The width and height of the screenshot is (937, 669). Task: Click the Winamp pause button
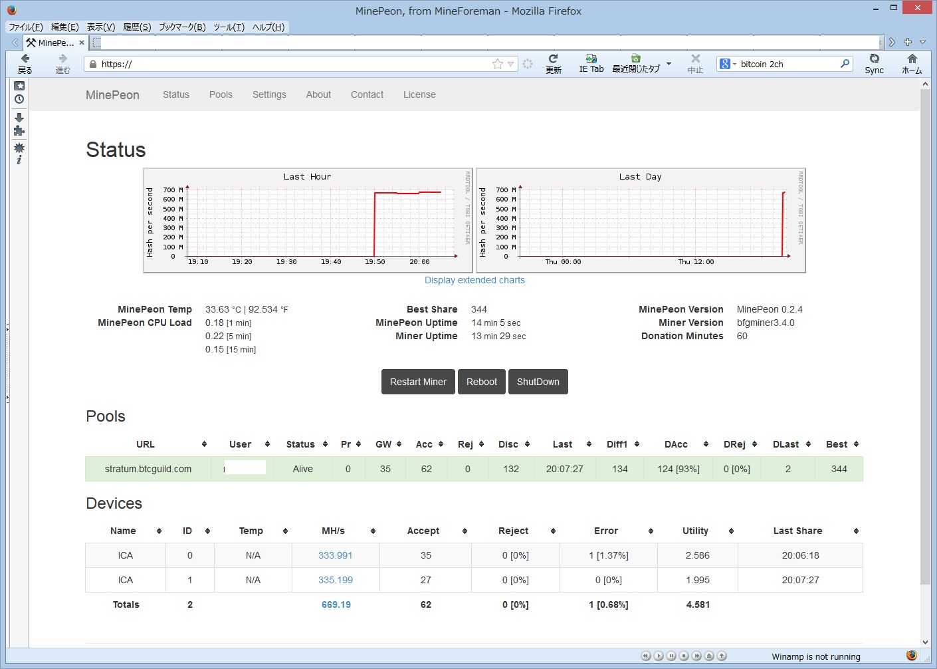(x=671, y=656)
